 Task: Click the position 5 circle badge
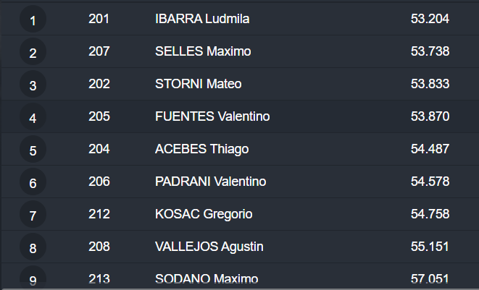tap(33, 150)
